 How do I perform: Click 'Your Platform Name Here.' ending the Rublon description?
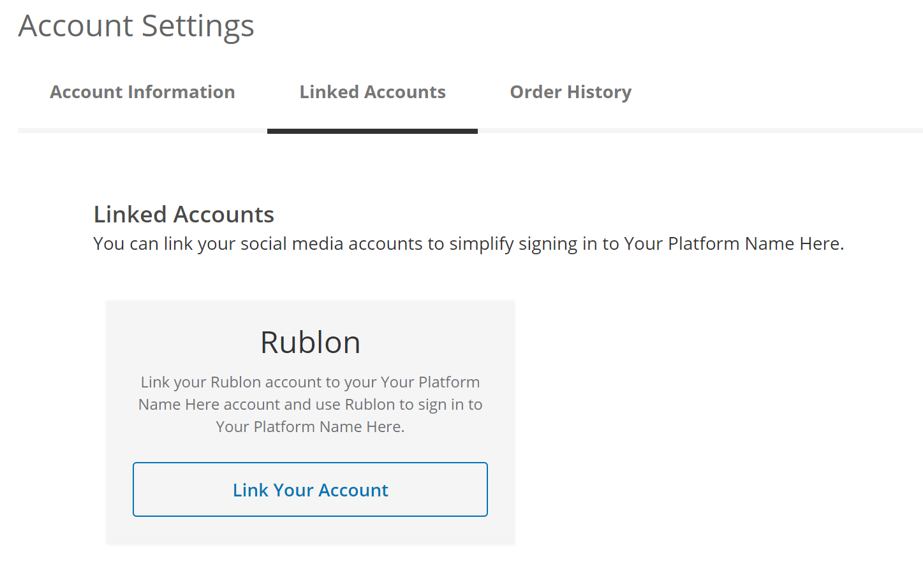coord(310,427)
